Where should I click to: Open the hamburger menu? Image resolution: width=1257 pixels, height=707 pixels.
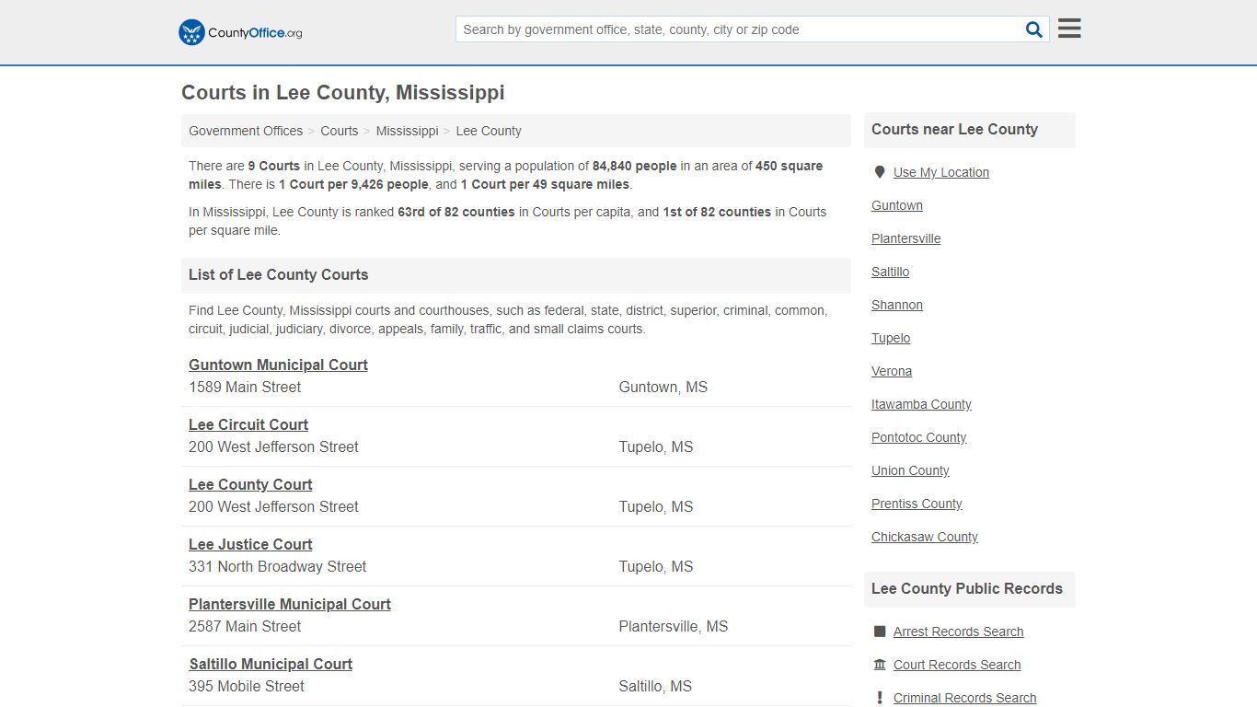point(1069,29)
